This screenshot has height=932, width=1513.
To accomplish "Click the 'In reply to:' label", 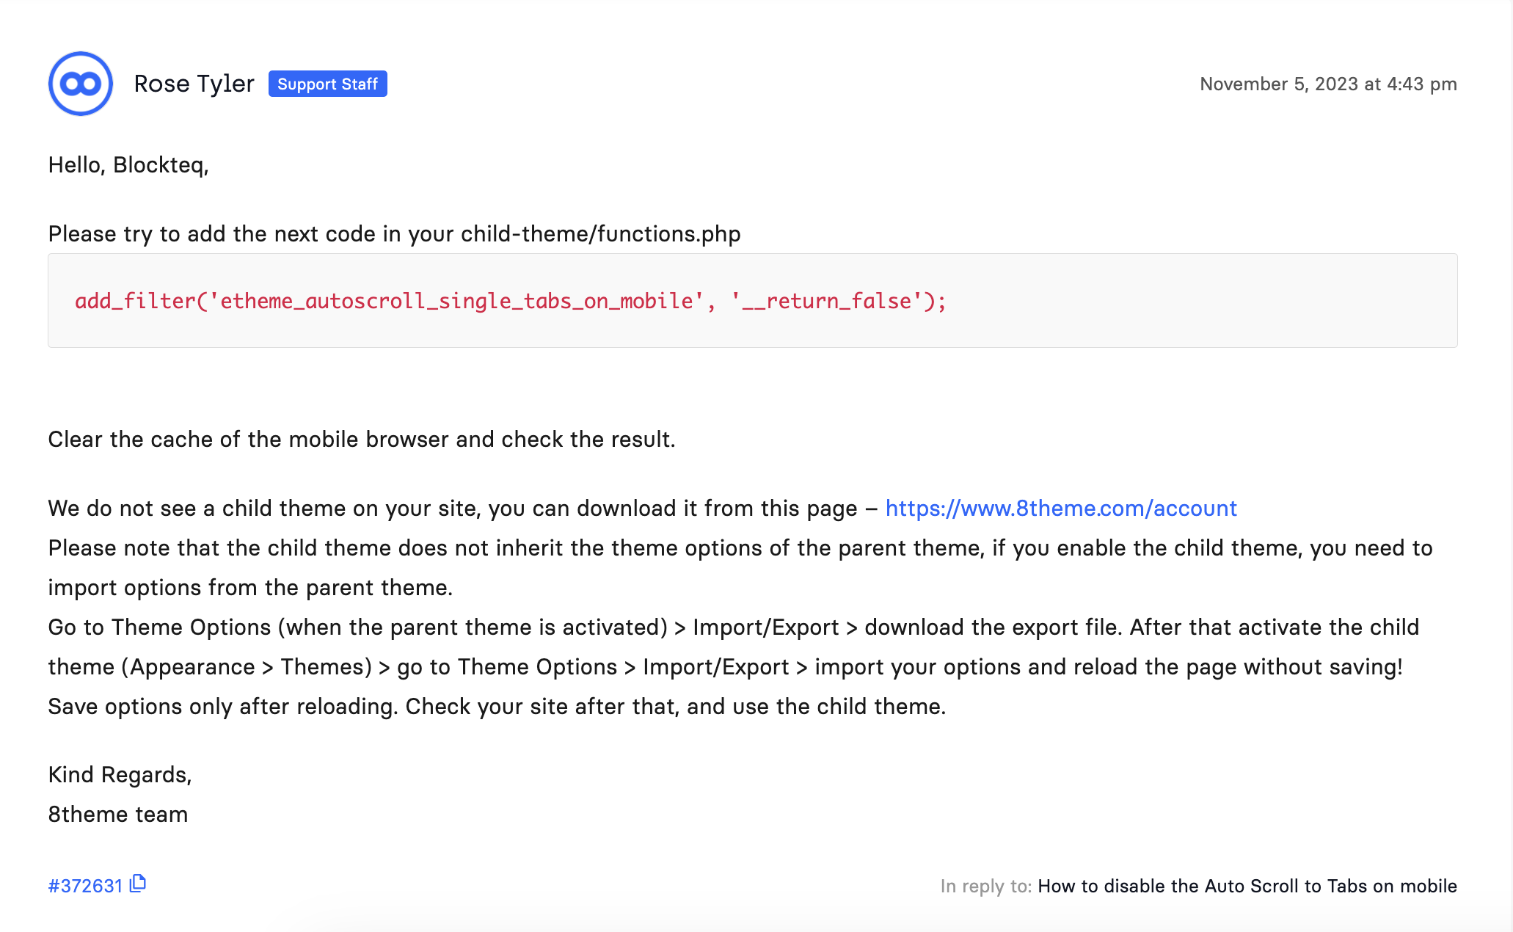I will [x=985, y=886].
